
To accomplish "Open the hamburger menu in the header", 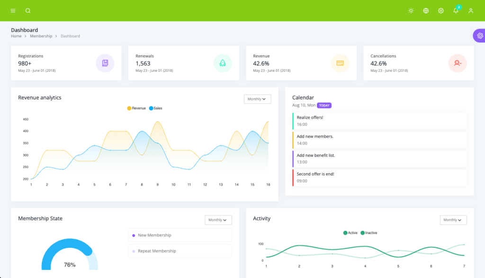I will (13, 10).
